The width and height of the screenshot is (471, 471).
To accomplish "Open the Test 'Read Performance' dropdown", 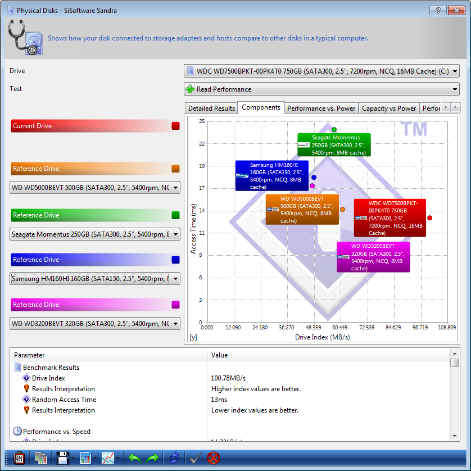I will (x=321, y=89).
